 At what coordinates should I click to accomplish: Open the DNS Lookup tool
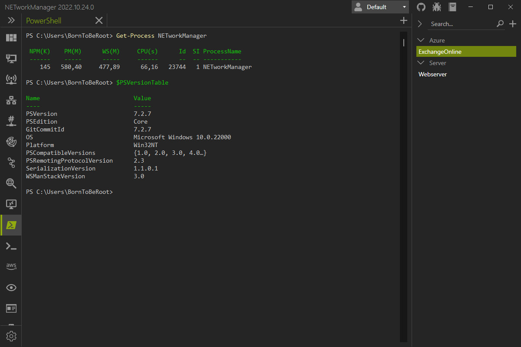[x=11, y=183]
